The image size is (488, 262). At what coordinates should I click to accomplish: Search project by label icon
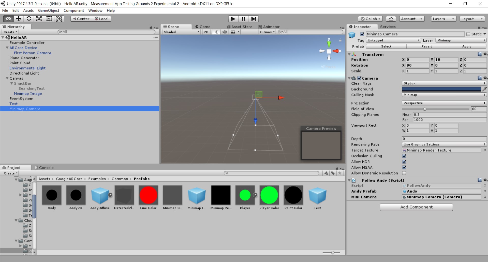point(333,173)
